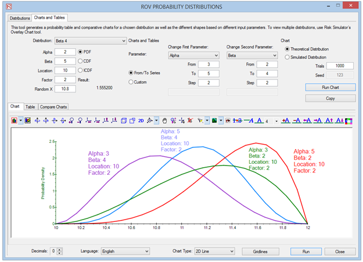Click the 3D projection perspective icon
Viewport: 363px width, 262px height.
[150, 120]
